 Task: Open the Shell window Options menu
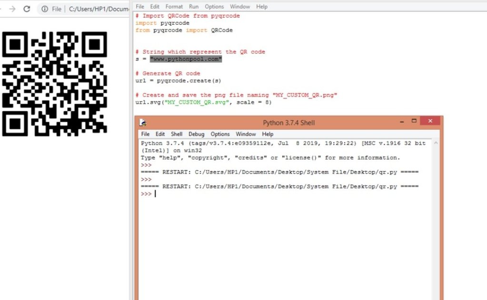(220, 134)
